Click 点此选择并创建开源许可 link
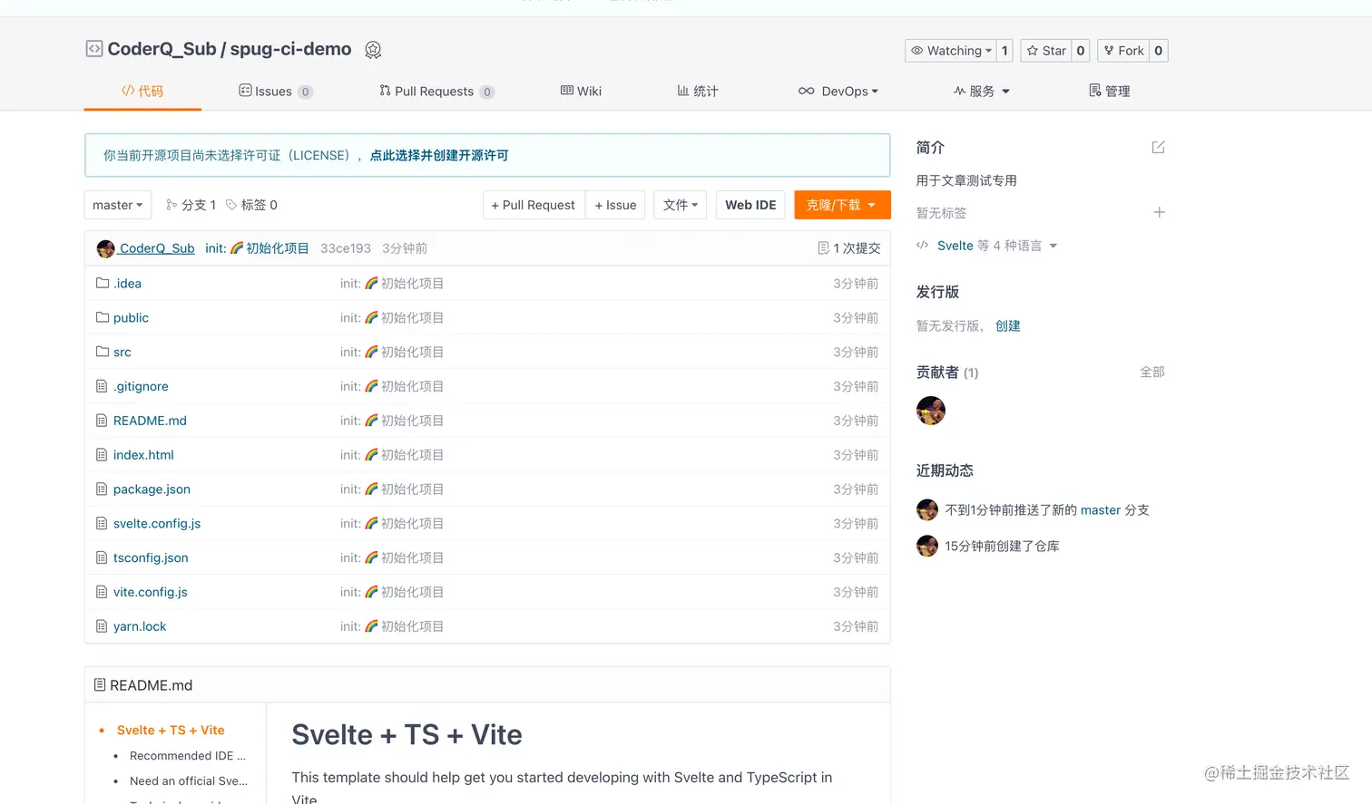 tap(439, 156)
